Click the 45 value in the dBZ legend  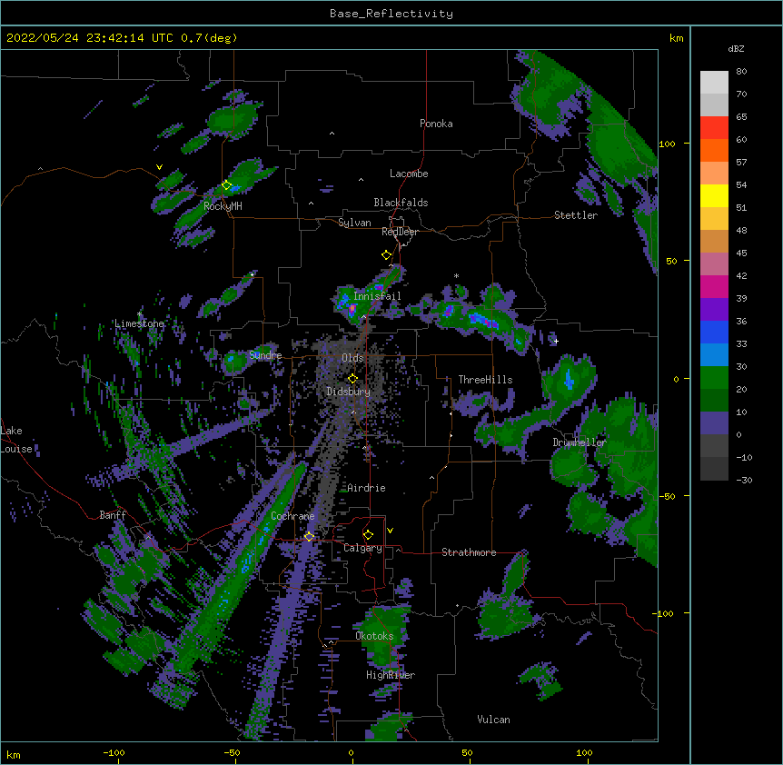741,253
